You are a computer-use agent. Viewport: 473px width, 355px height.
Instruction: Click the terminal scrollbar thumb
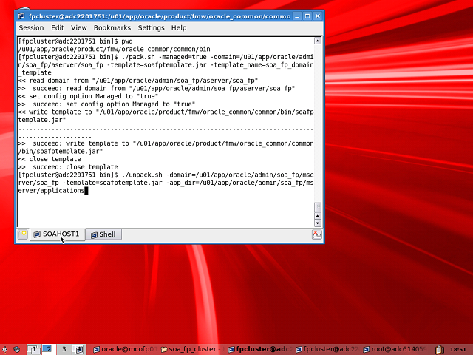(318, 207)
